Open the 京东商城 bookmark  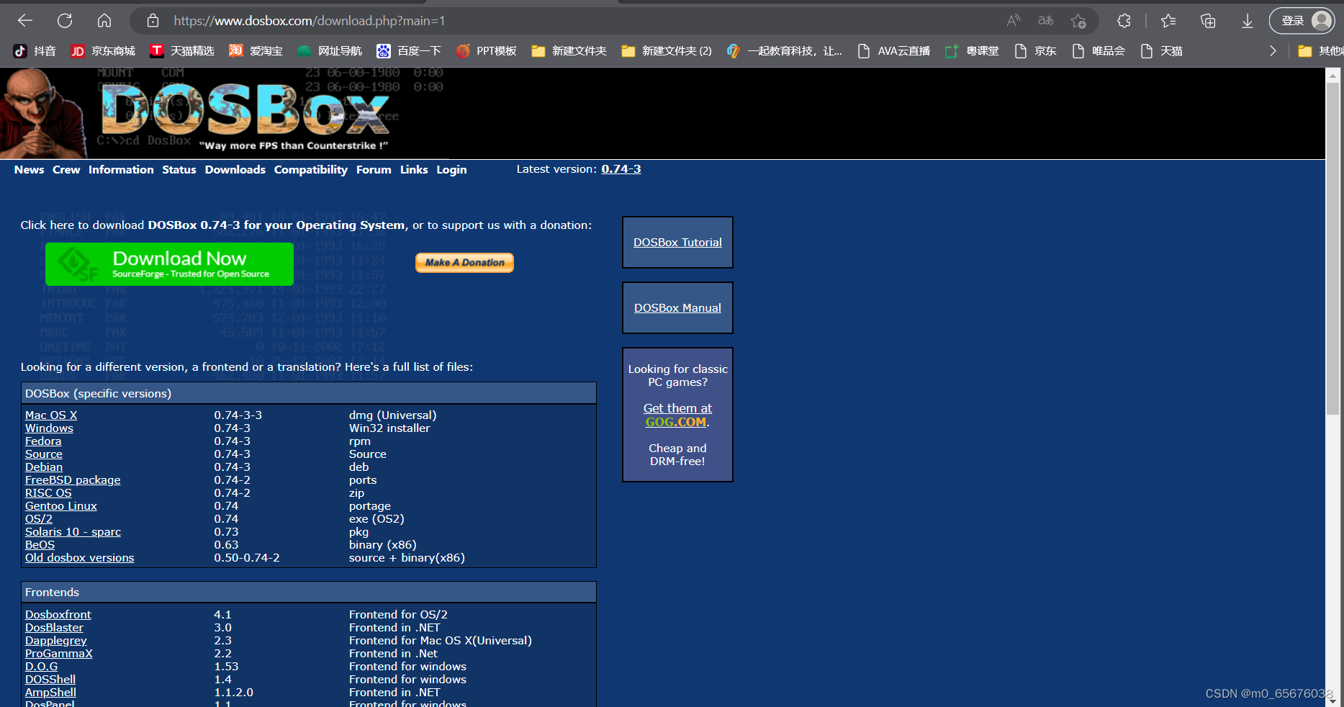point(103,51)
